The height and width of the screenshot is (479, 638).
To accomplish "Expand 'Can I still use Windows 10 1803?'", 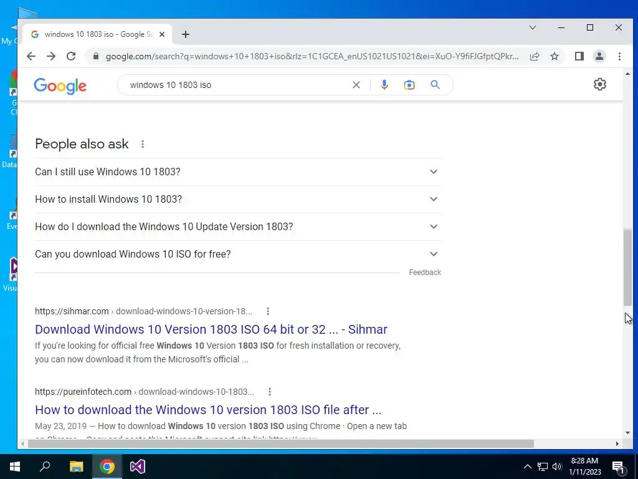I will (237, 172).
